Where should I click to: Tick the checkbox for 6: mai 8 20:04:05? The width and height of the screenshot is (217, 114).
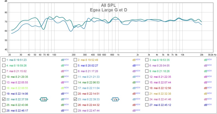[147, 65]
